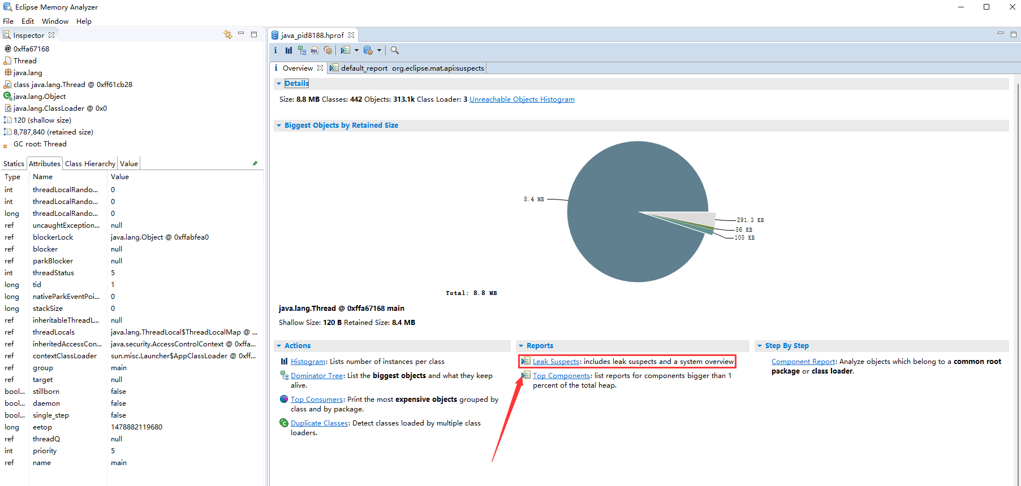Click the Unreachable Objects Histogram link

522,99
